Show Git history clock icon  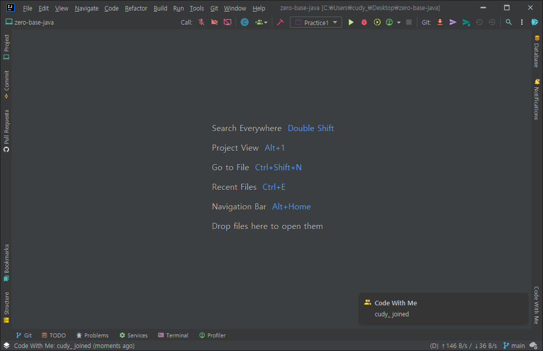click(479, 22)
